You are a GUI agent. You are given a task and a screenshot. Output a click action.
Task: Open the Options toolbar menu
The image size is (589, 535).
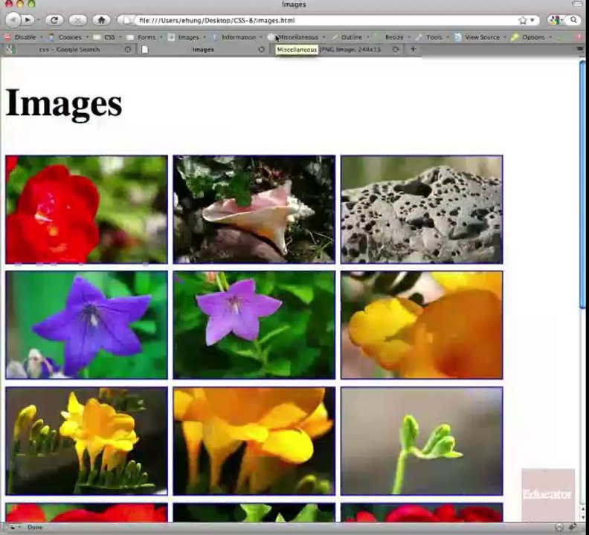tap(533, 37)
